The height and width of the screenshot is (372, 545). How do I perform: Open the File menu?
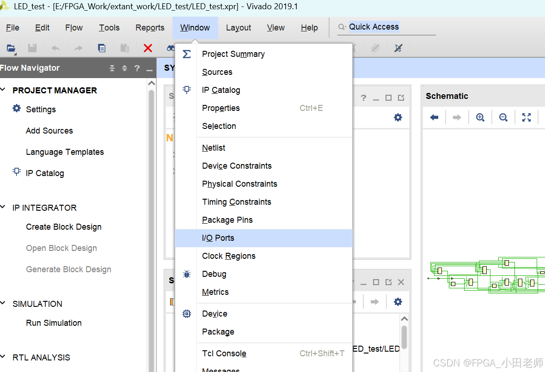click(12, 28)
